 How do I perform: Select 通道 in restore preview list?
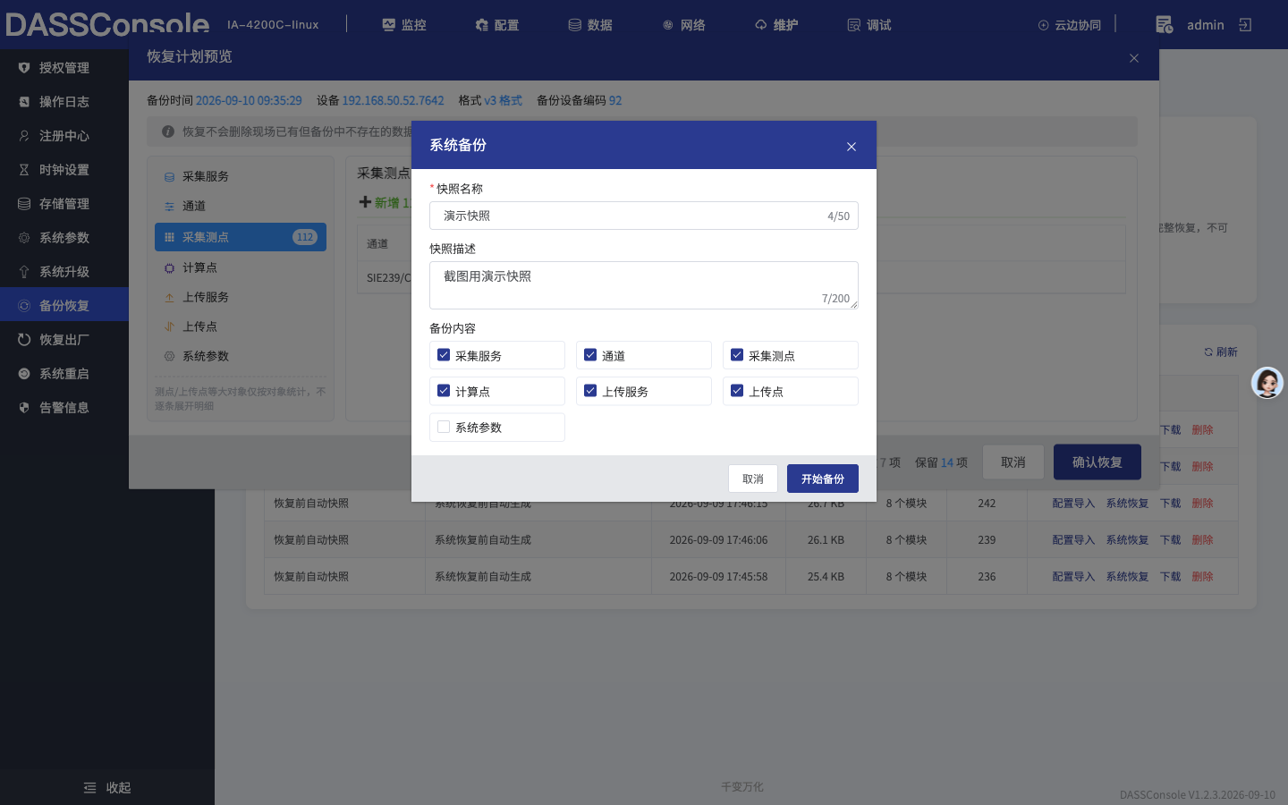(x=241, y=206)
